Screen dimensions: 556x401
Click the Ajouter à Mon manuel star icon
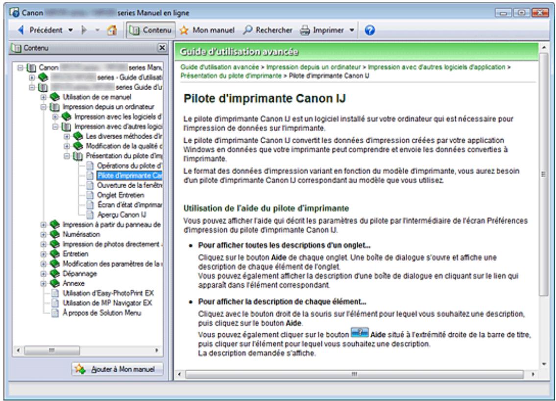[x=80, y=369]
